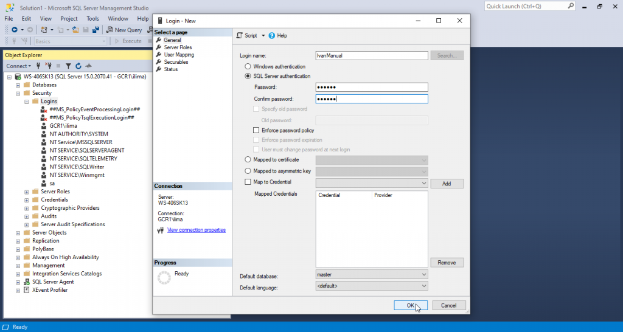
Task: Click the GCR1\ilima login icon
Action: point(44,126)
